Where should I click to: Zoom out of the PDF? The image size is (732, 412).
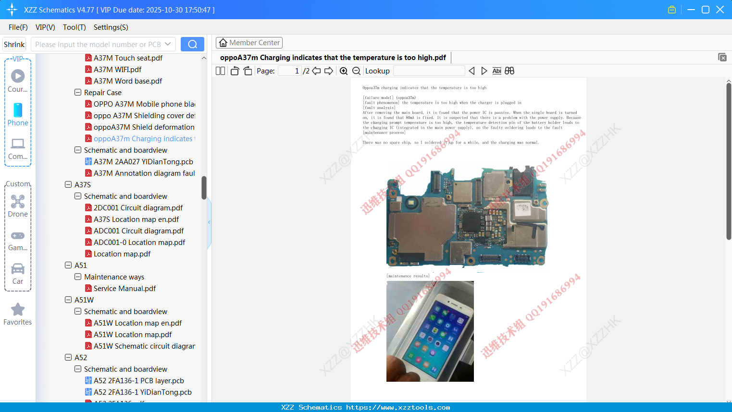[x=356, y=71]
